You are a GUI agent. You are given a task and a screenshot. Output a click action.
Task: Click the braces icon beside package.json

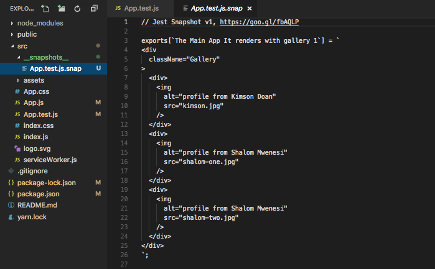tap(11, 194)
